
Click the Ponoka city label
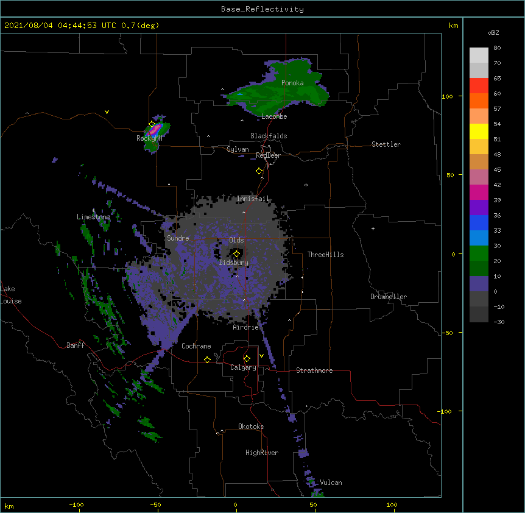(x=292, y=83)
